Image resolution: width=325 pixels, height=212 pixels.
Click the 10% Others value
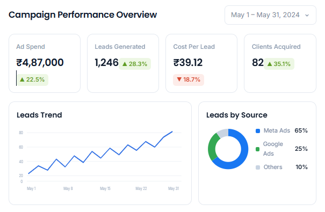[x=301, y=167]
